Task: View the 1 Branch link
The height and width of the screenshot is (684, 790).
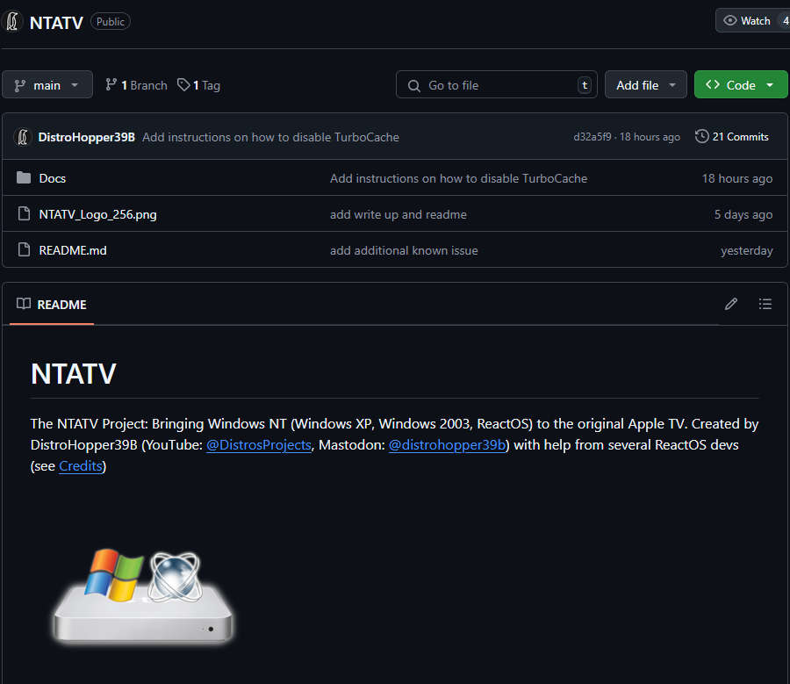Action: pos(136,85)
